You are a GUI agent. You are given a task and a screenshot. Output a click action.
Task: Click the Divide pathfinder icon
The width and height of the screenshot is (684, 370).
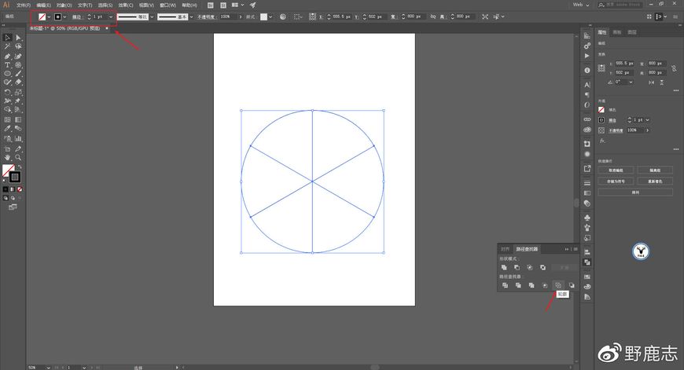[505, 285]
